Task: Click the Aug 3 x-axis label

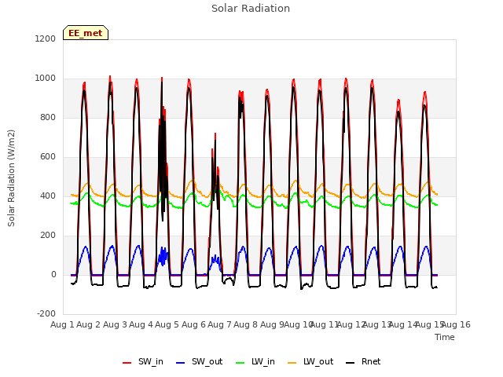Action: click(115, 324)
